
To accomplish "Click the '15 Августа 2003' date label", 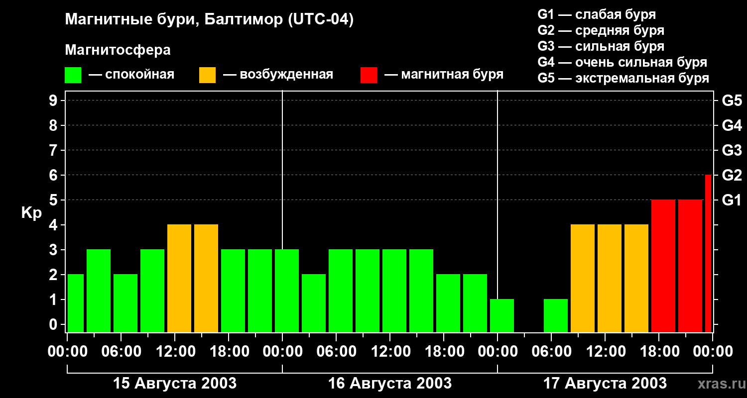I will 175,383.
